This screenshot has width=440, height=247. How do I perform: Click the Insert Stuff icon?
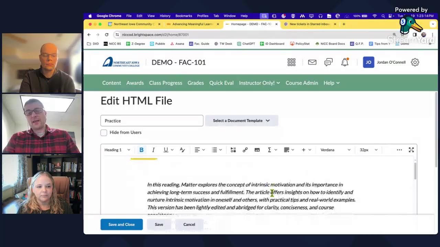click(233, 150)
